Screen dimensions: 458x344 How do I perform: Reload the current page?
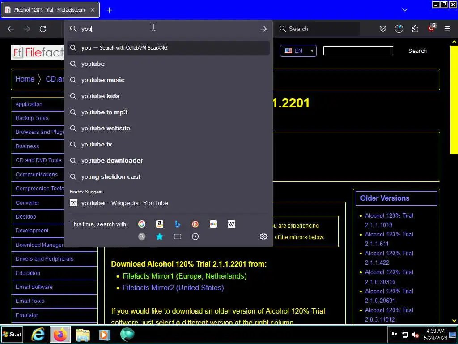43,29
